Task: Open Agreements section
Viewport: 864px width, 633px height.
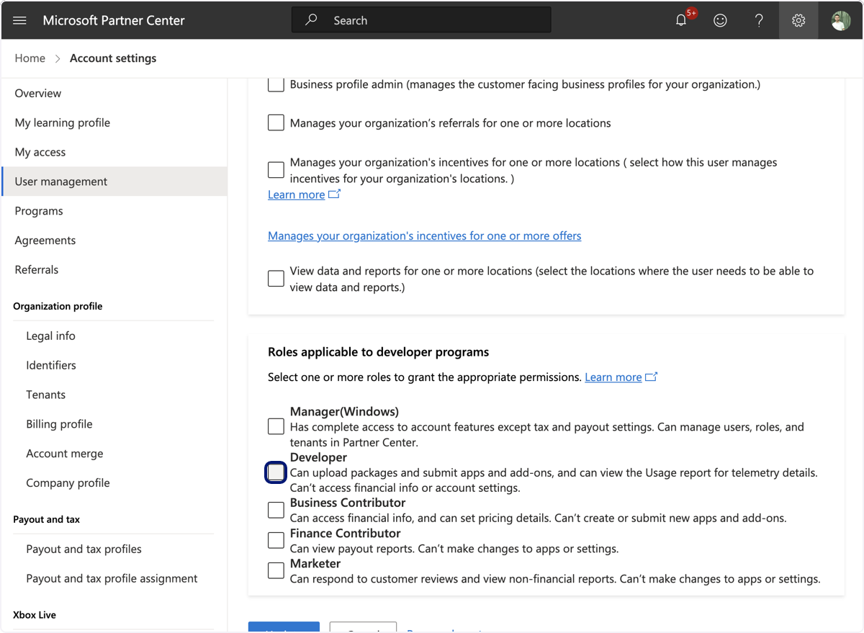Action: 45,241
